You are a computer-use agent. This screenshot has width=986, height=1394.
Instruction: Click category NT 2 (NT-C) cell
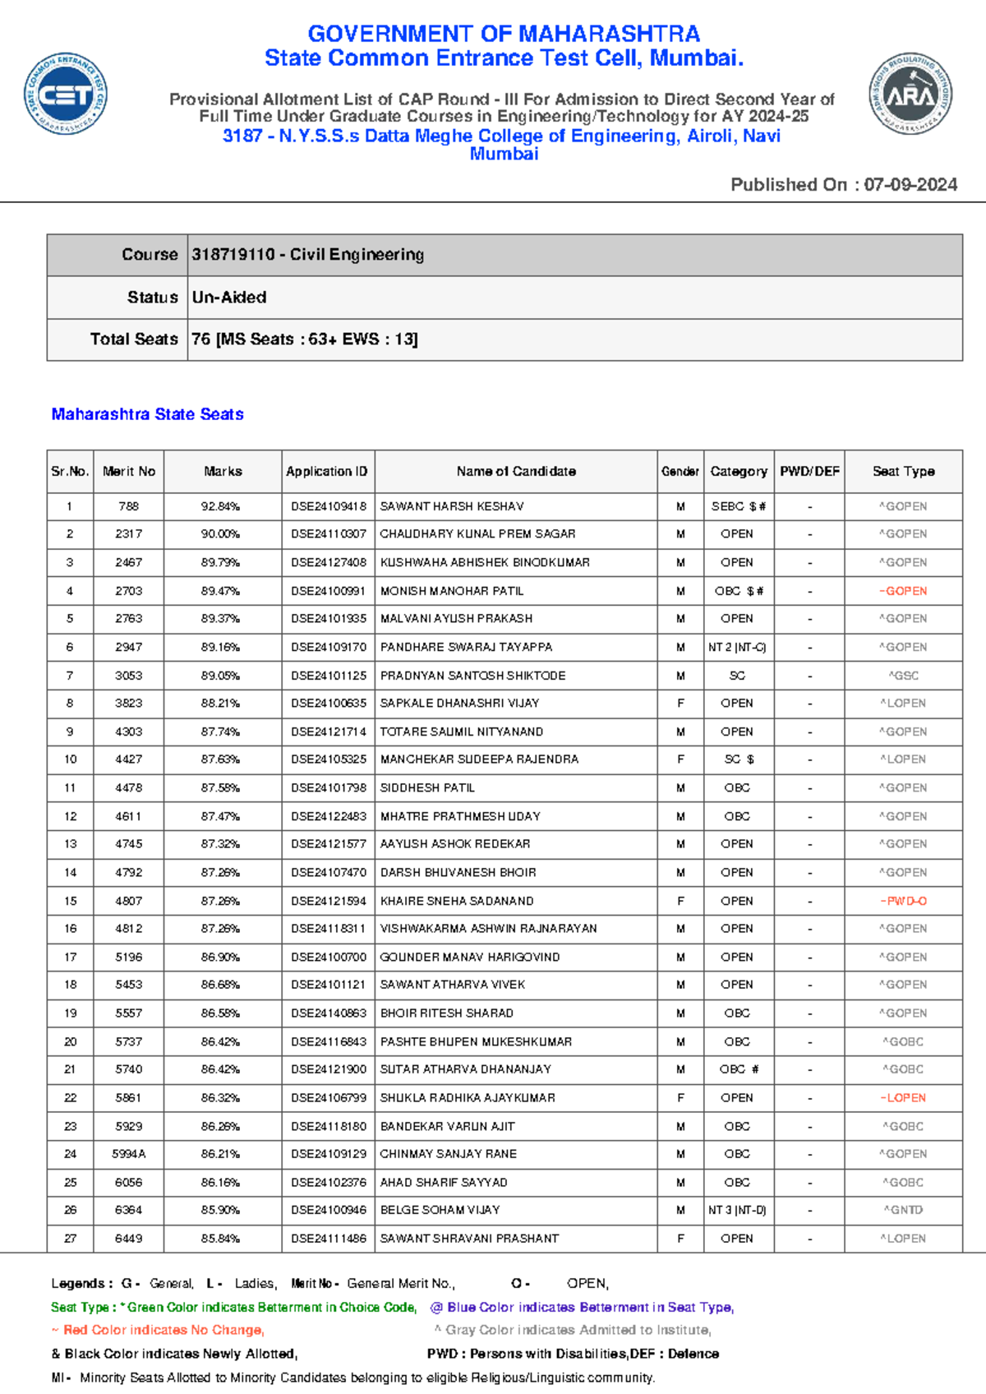click(x=737, y=648)
